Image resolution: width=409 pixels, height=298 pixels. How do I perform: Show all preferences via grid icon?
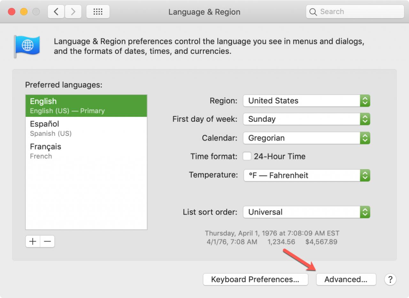point(98,12)
